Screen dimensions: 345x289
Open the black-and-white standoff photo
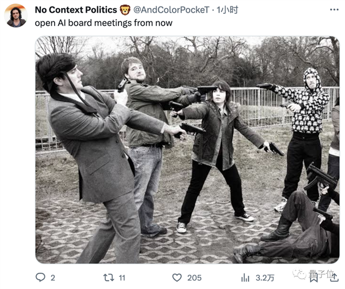pos(187,150)
